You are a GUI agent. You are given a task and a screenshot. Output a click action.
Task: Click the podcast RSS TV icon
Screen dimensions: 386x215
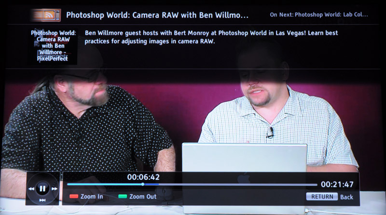pyautogui.click(x=46, y=15)
